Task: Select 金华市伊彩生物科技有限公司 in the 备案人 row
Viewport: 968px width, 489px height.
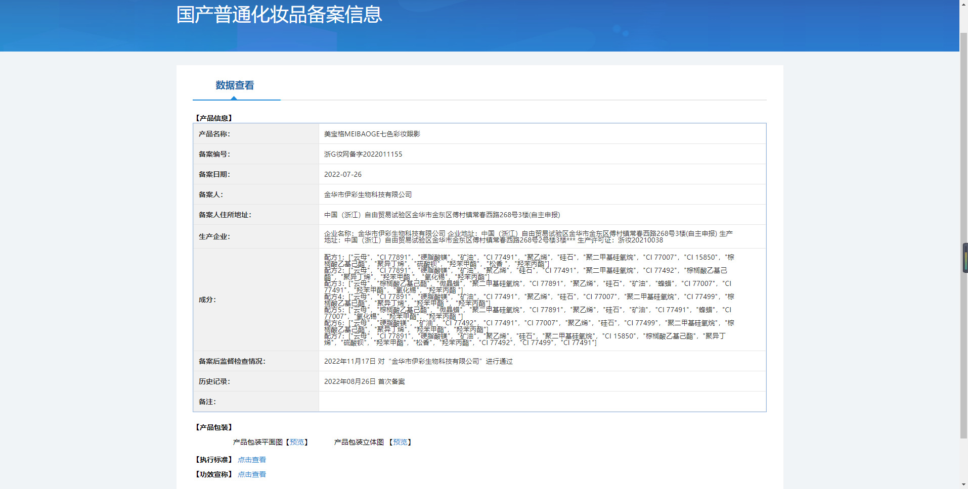Action: [368, 194]
